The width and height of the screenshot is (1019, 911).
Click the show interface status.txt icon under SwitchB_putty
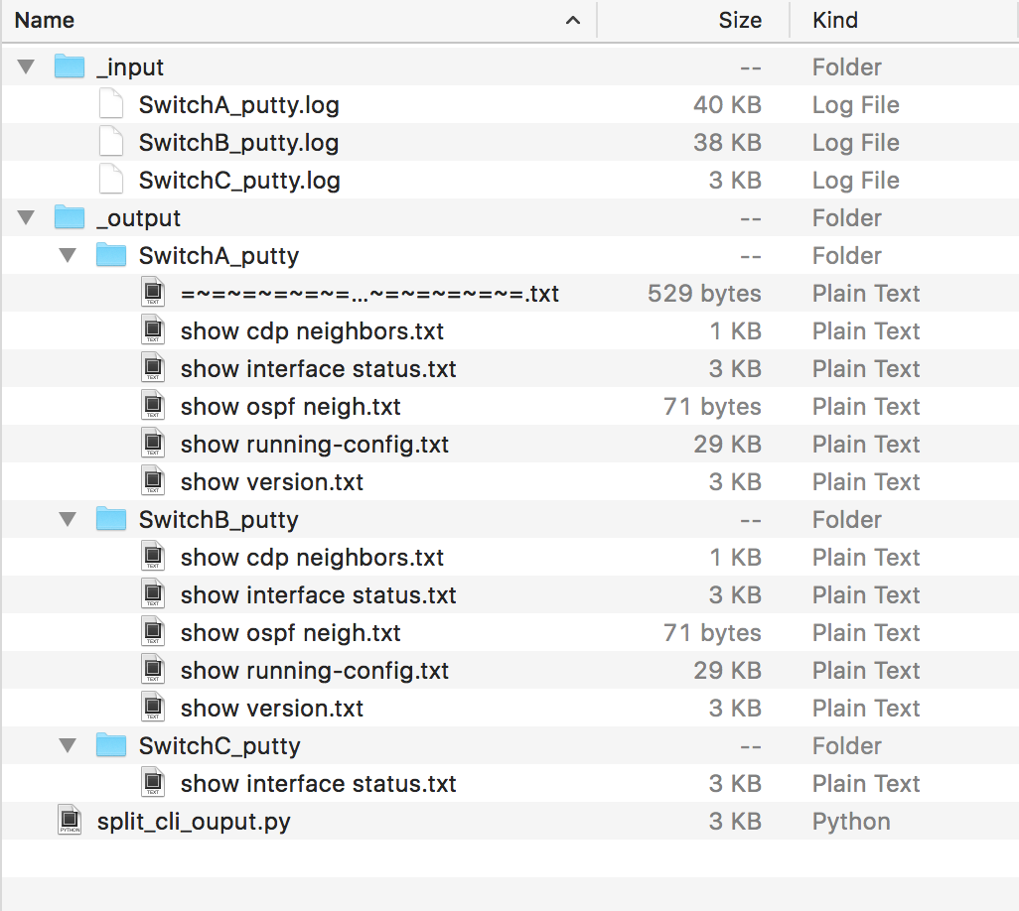[153, 594]
